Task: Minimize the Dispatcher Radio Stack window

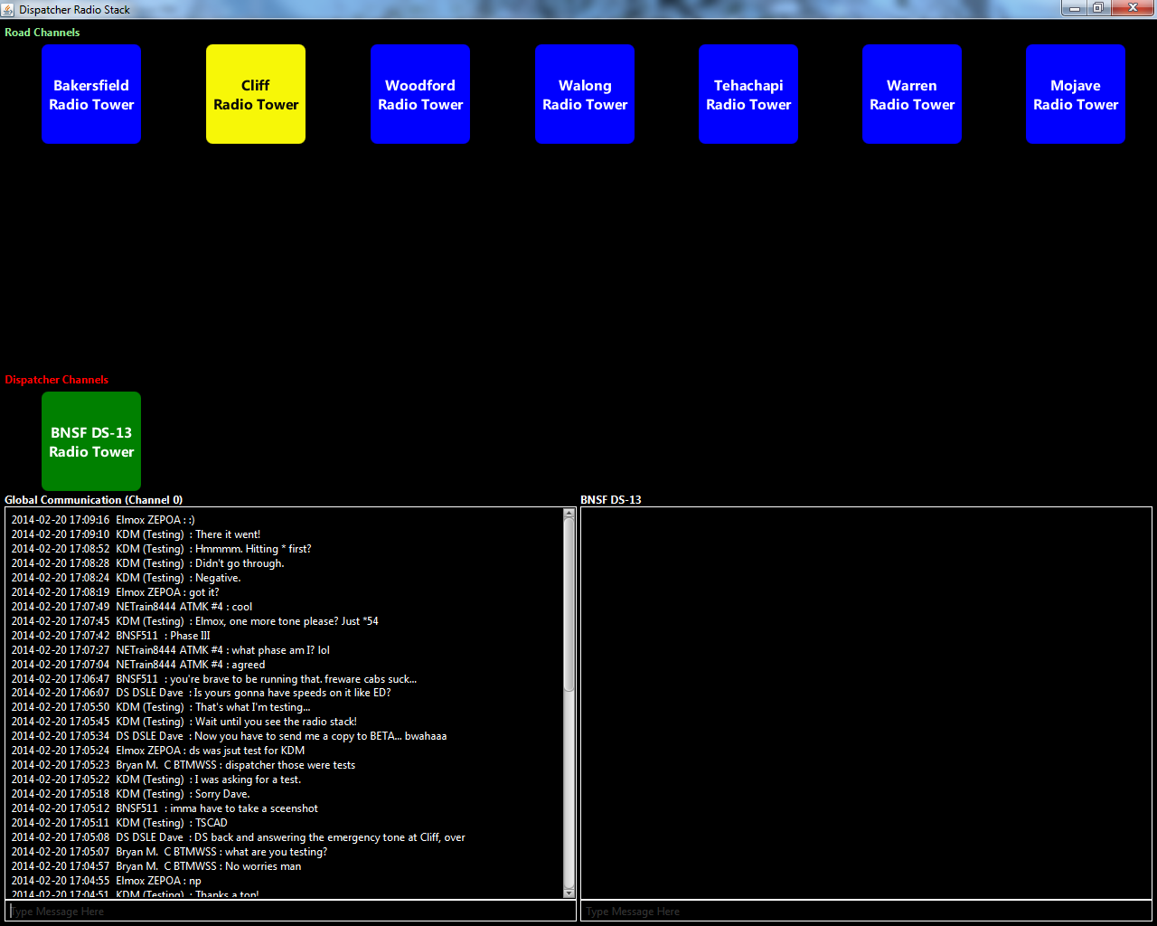Action: [1074, 8]
